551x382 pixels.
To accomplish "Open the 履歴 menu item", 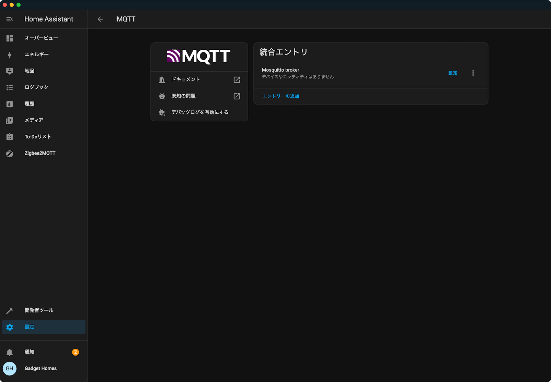I will click(44, 104).
